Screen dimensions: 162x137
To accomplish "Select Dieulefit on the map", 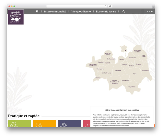I will 118,71.
